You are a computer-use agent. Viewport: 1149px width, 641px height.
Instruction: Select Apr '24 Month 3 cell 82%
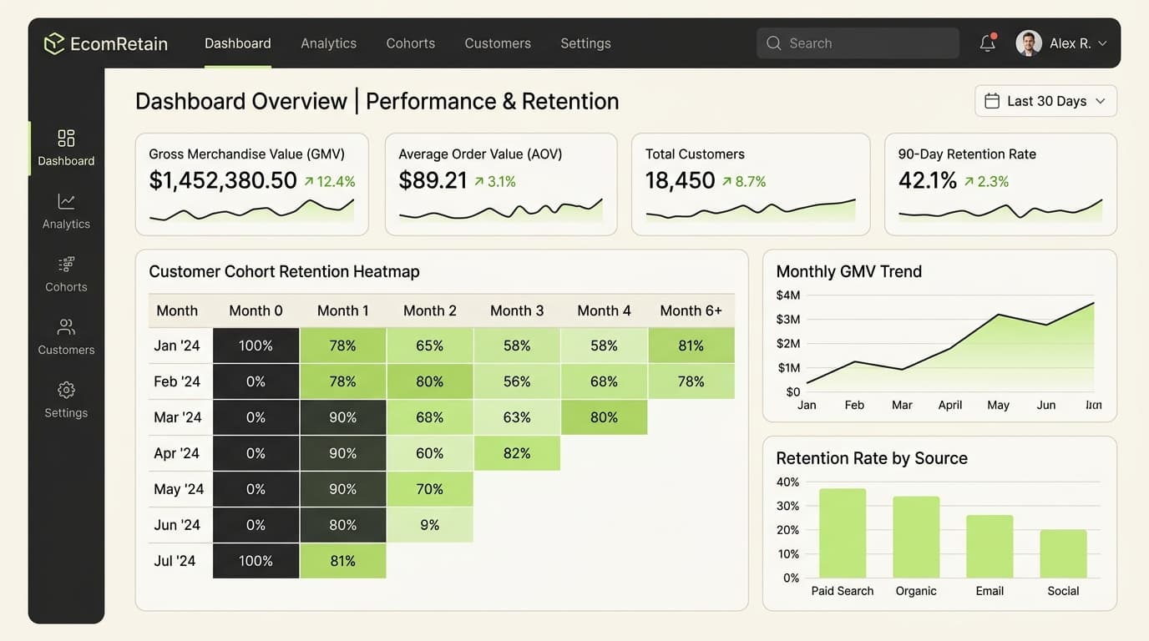[517, 453]
